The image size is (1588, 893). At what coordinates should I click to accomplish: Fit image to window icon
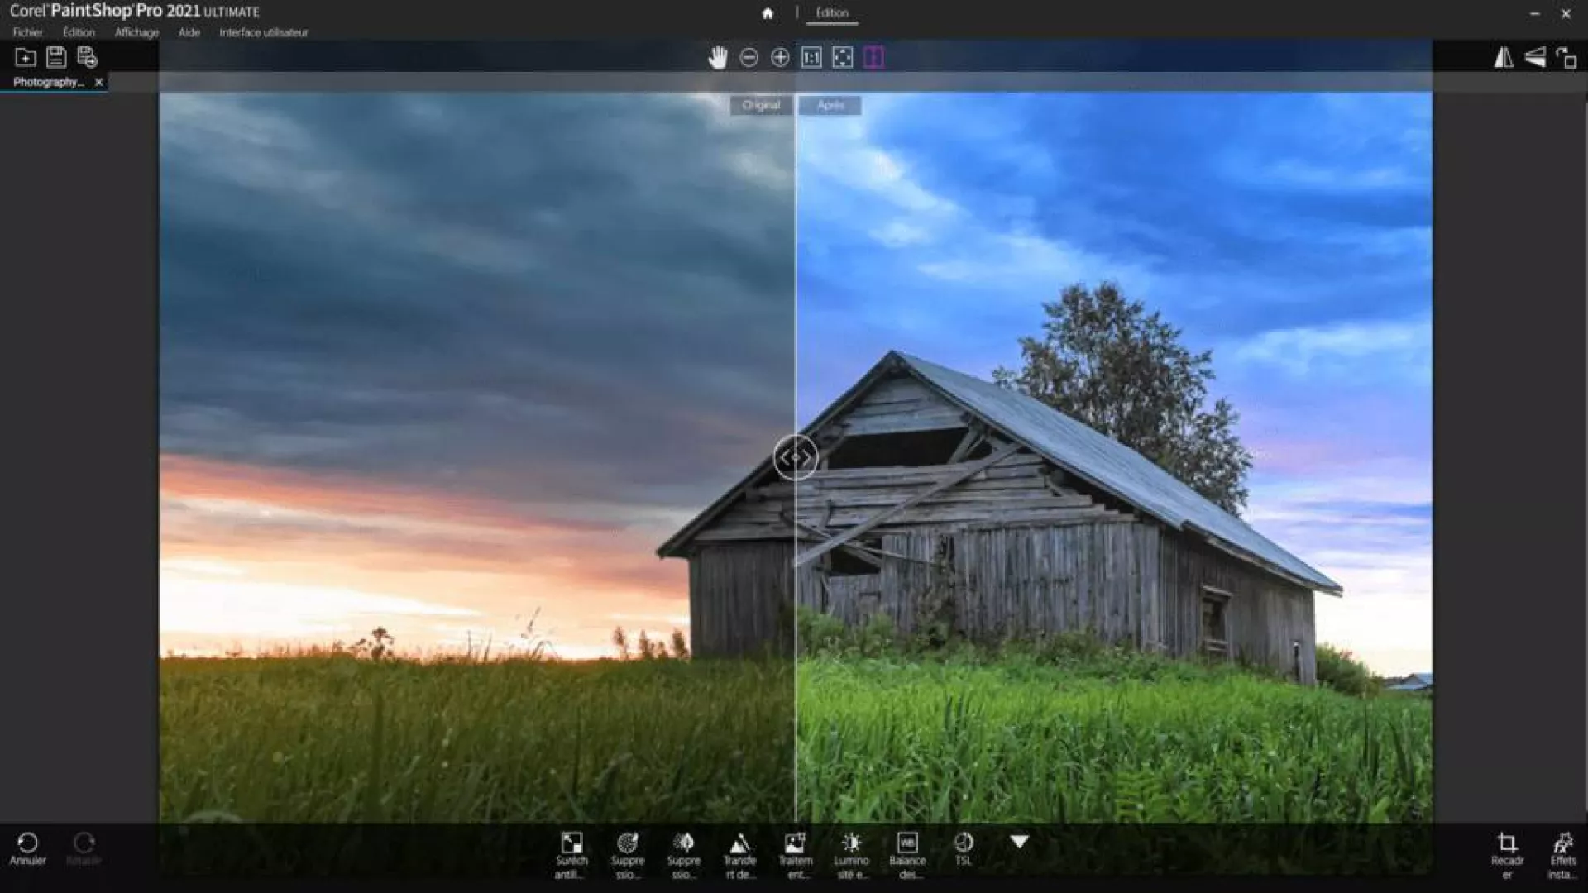click(x=842, y=57)
